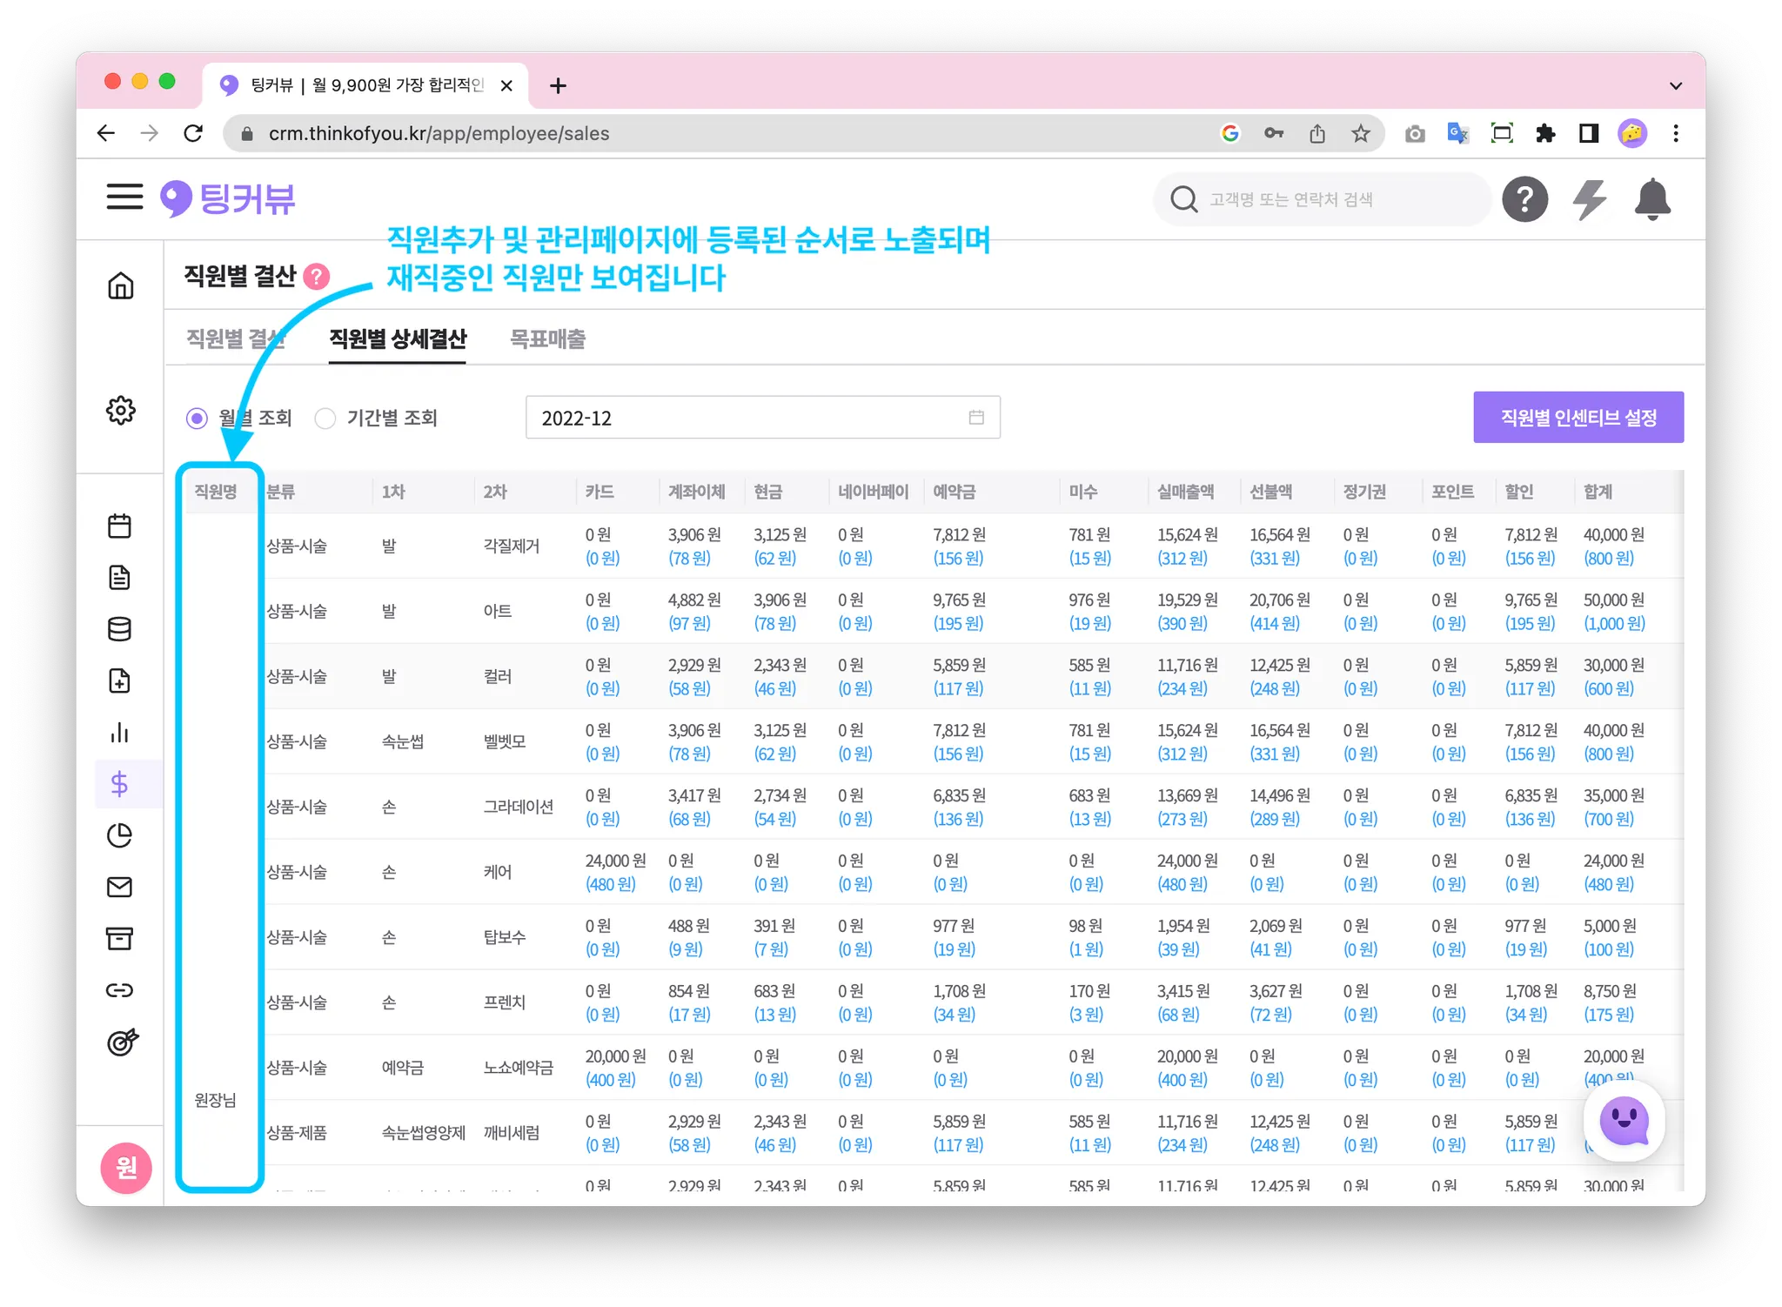Open the hamburger menu icon
This screenshot has height=1307, width=1782.
pyautogui.click(x=124, y=197)
